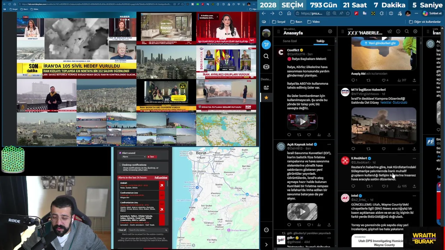
Task: Click the Clear all button
Action: pos(122,230)
